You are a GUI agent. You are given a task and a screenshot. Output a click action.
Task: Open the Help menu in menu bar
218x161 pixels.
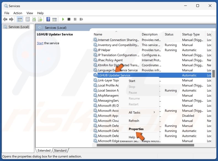(x=40, y=13)
